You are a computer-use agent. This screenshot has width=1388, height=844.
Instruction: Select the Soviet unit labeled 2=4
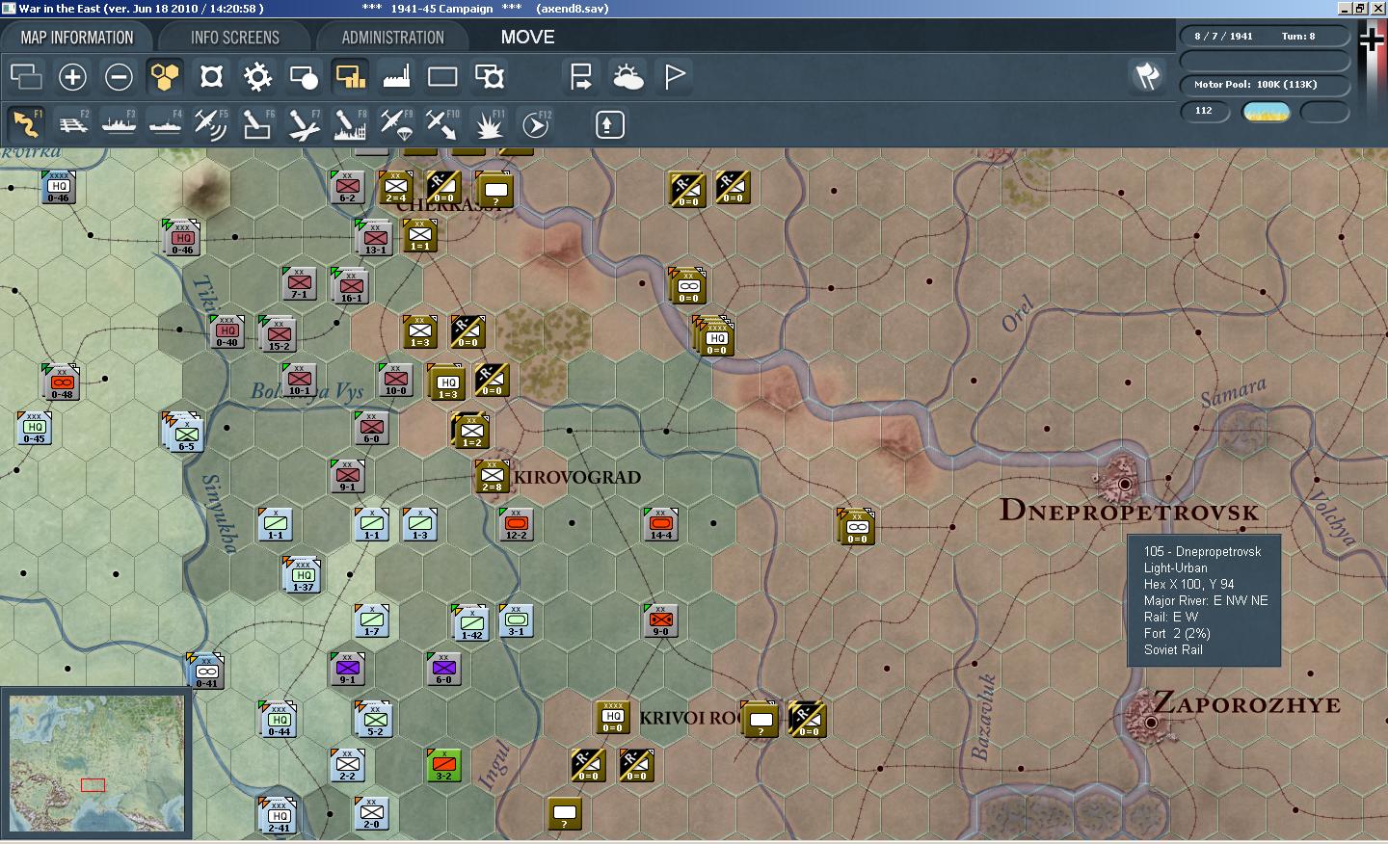tap(395, 188)
